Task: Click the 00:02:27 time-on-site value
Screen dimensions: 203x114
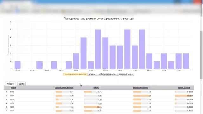Action: (190, 96)
